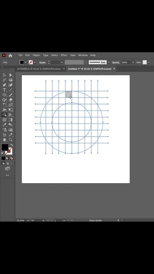This screenshot has width=154, height=274.
Task: Select the Gradient tool
Action: (11, 120)
